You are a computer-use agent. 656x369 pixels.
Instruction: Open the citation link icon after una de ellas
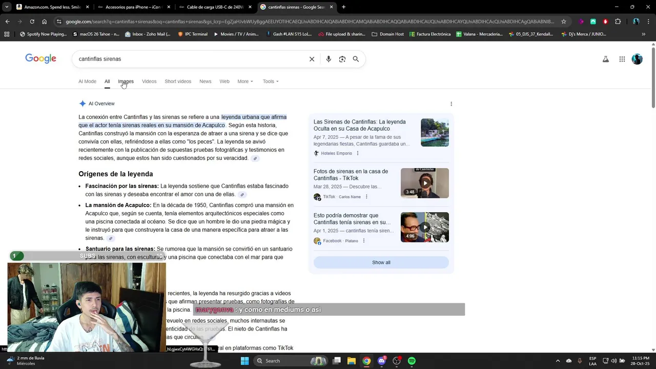pyautogui.click(x=242, y=195)
